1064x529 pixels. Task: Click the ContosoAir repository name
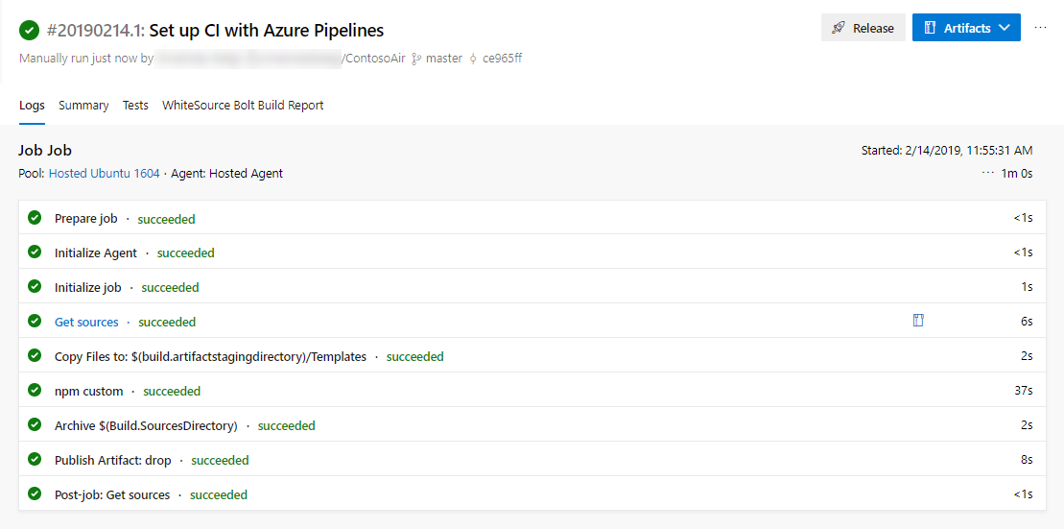(375, 59)
